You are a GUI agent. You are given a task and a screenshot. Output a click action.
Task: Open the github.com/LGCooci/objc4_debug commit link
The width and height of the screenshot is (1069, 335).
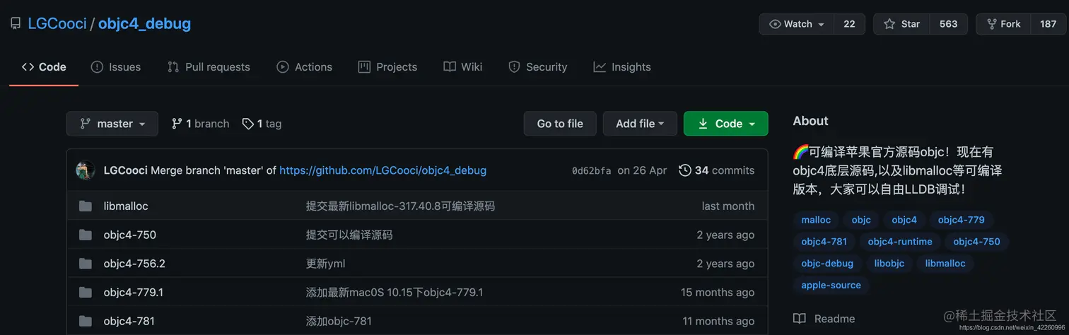coord(382,170)
